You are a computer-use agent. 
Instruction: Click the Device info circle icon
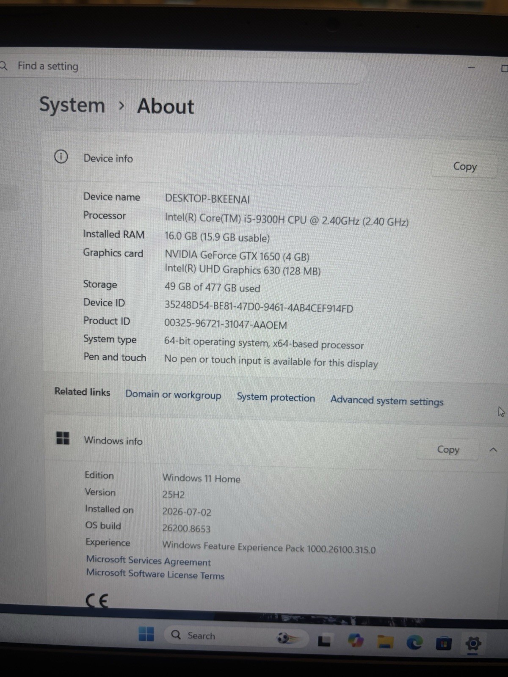point(61,157)
